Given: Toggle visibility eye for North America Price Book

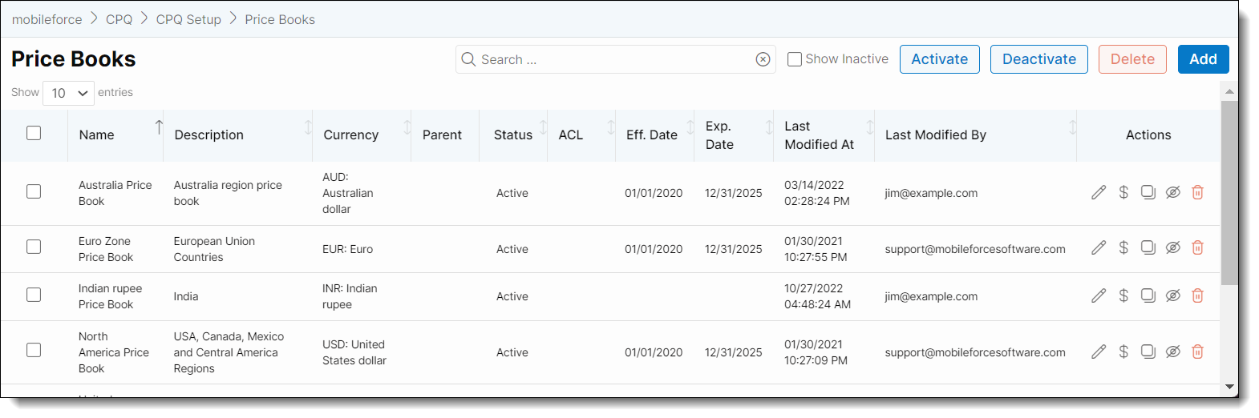Looking at the screenshot, I should point(1172,352).
